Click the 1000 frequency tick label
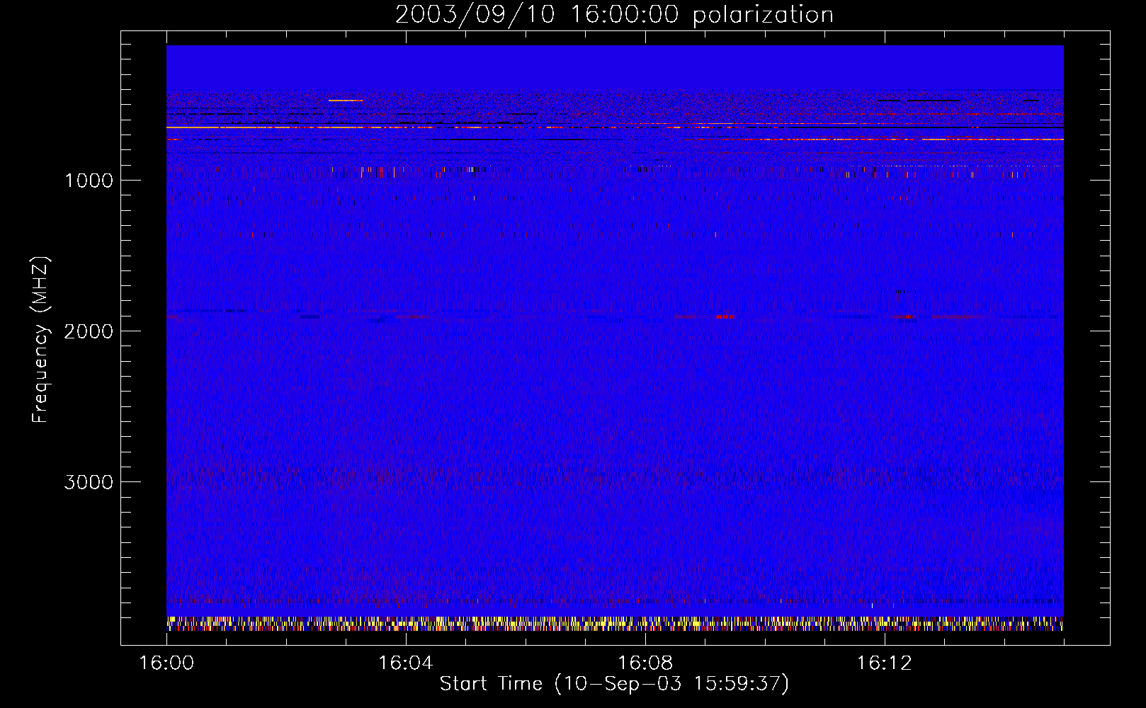The width and height of the screenshot is (1146, 708). 89,181
